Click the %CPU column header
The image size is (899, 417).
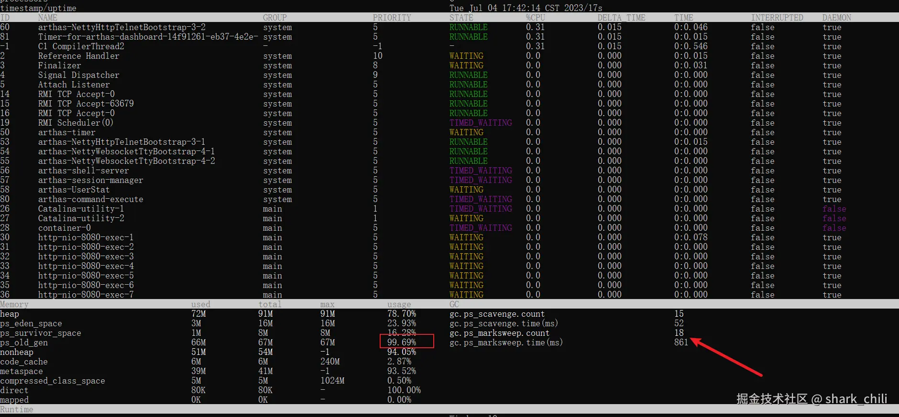pyautogui.click(x=536, y=18)
